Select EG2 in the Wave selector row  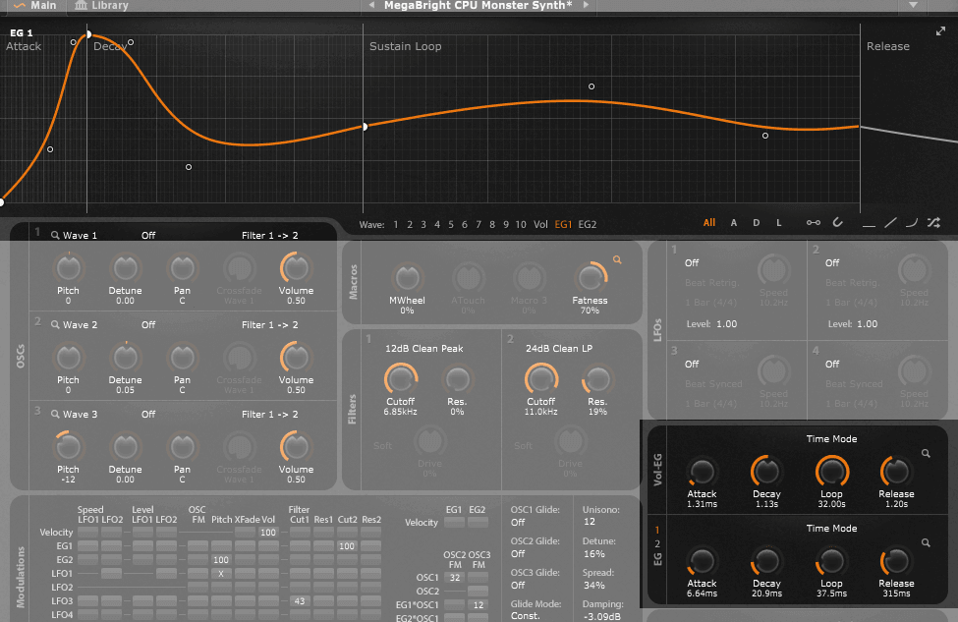(x=587, y=225)
